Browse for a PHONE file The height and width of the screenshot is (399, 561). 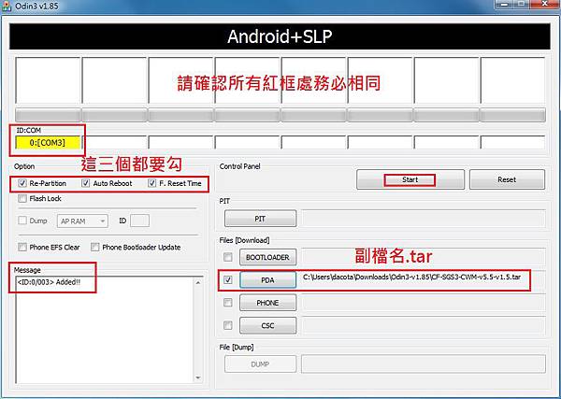click(267, 303)
